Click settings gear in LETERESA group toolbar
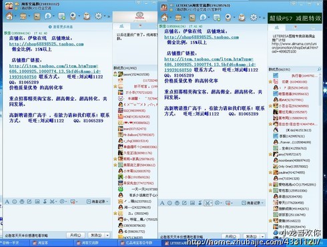This screenshot has width=327, height=247. click(x=254, y=17)
